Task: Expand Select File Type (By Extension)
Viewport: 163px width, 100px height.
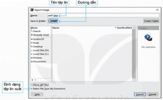Action: [48, 89]
